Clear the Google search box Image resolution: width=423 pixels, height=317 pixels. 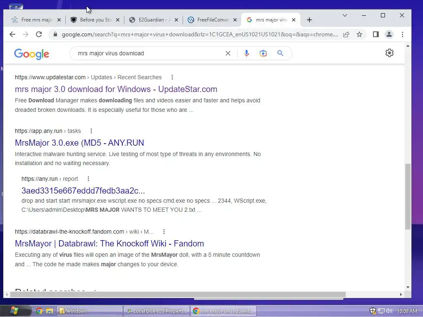pos(228,53)
